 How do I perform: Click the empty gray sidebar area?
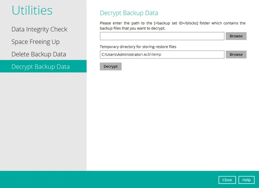click(43, 122)
